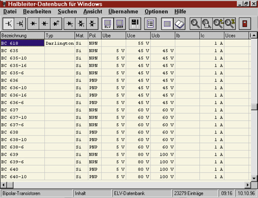Select the field-effect transistor category icon
This screenshot has width=258, height=198.
20,24
